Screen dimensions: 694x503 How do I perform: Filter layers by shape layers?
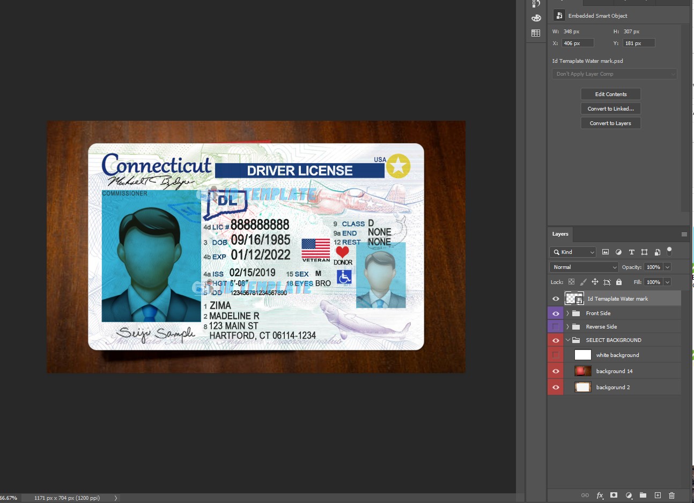click(x=644, y=252)
